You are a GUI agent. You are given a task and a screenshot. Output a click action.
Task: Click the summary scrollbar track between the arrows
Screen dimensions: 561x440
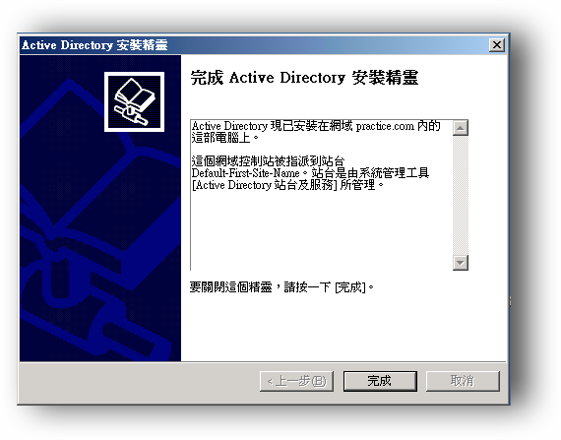coord(460,195)
